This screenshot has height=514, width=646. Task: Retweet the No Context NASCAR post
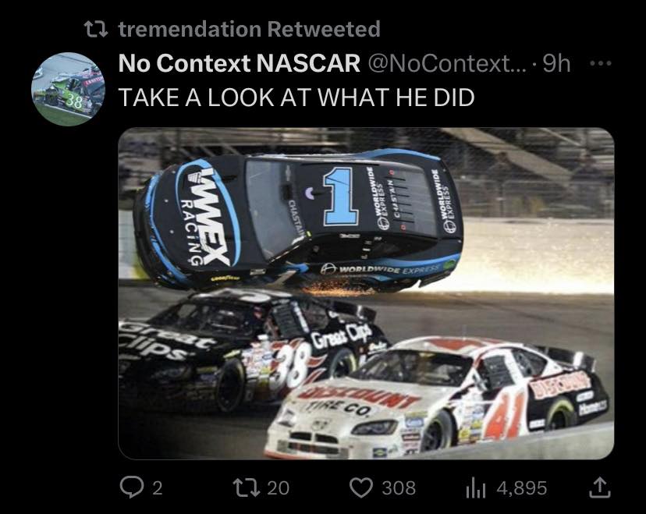point(247,488)
